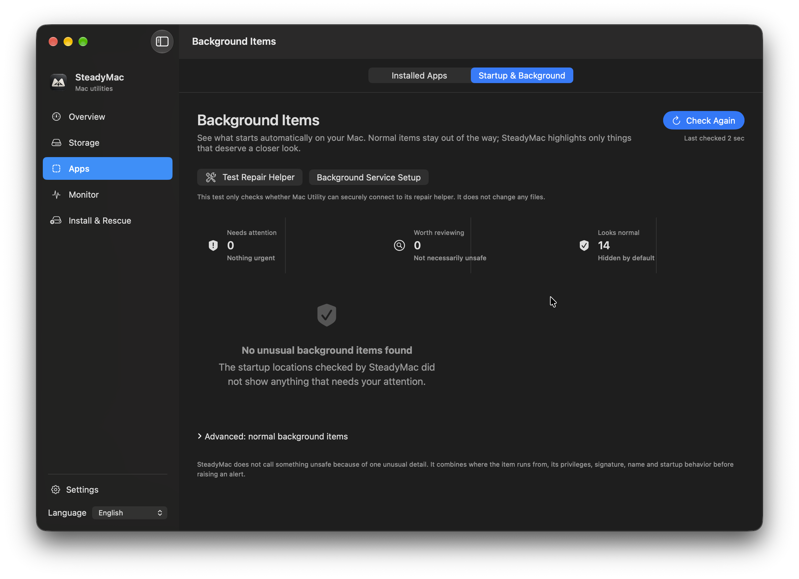Viewport: 799px width, 579px height.
Task: Click the Overview gauge icon
Action: [x=56, y=117]
